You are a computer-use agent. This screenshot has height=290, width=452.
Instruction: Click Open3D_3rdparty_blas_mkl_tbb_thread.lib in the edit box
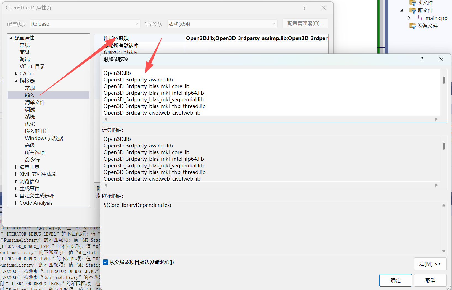coord(155,106)
